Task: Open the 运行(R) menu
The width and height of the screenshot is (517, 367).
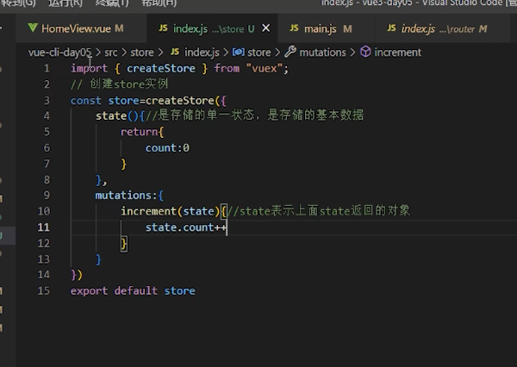Action: pos(65,3)
